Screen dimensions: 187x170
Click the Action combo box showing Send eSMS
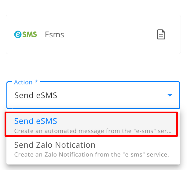tap(93, 95)
